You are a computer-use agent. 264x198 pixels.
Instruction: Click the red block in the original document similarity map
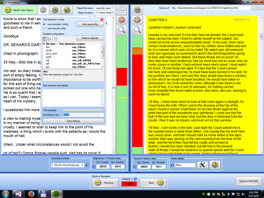point(122,77)
